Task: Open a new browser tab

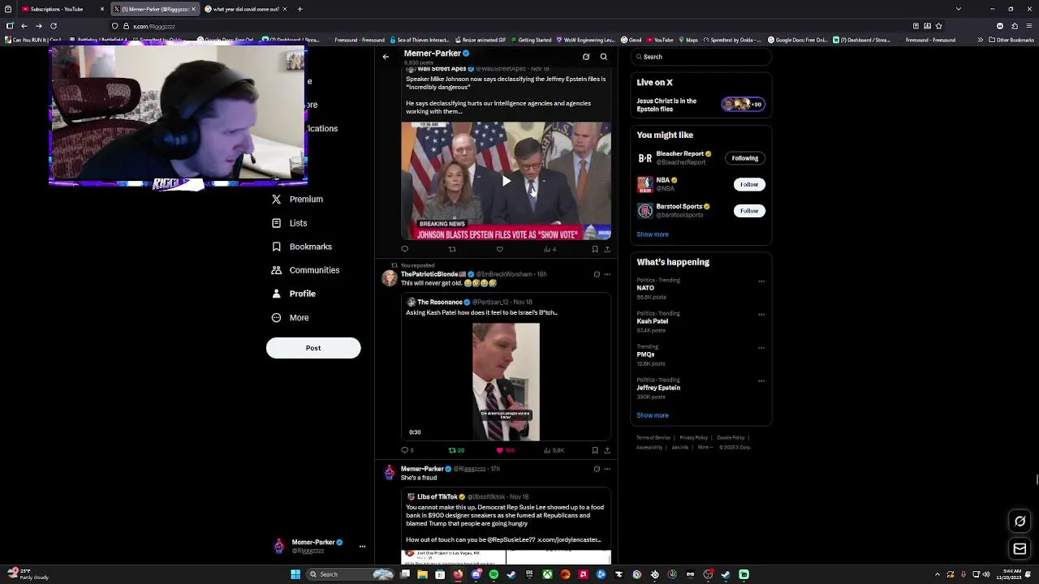Action: (x=300, y=9)
